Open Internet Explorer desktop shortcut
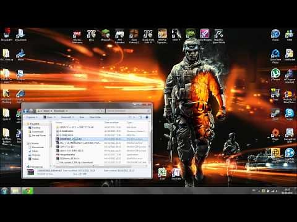The height and width of the screenshot is (222, 297). coord(20,96)
